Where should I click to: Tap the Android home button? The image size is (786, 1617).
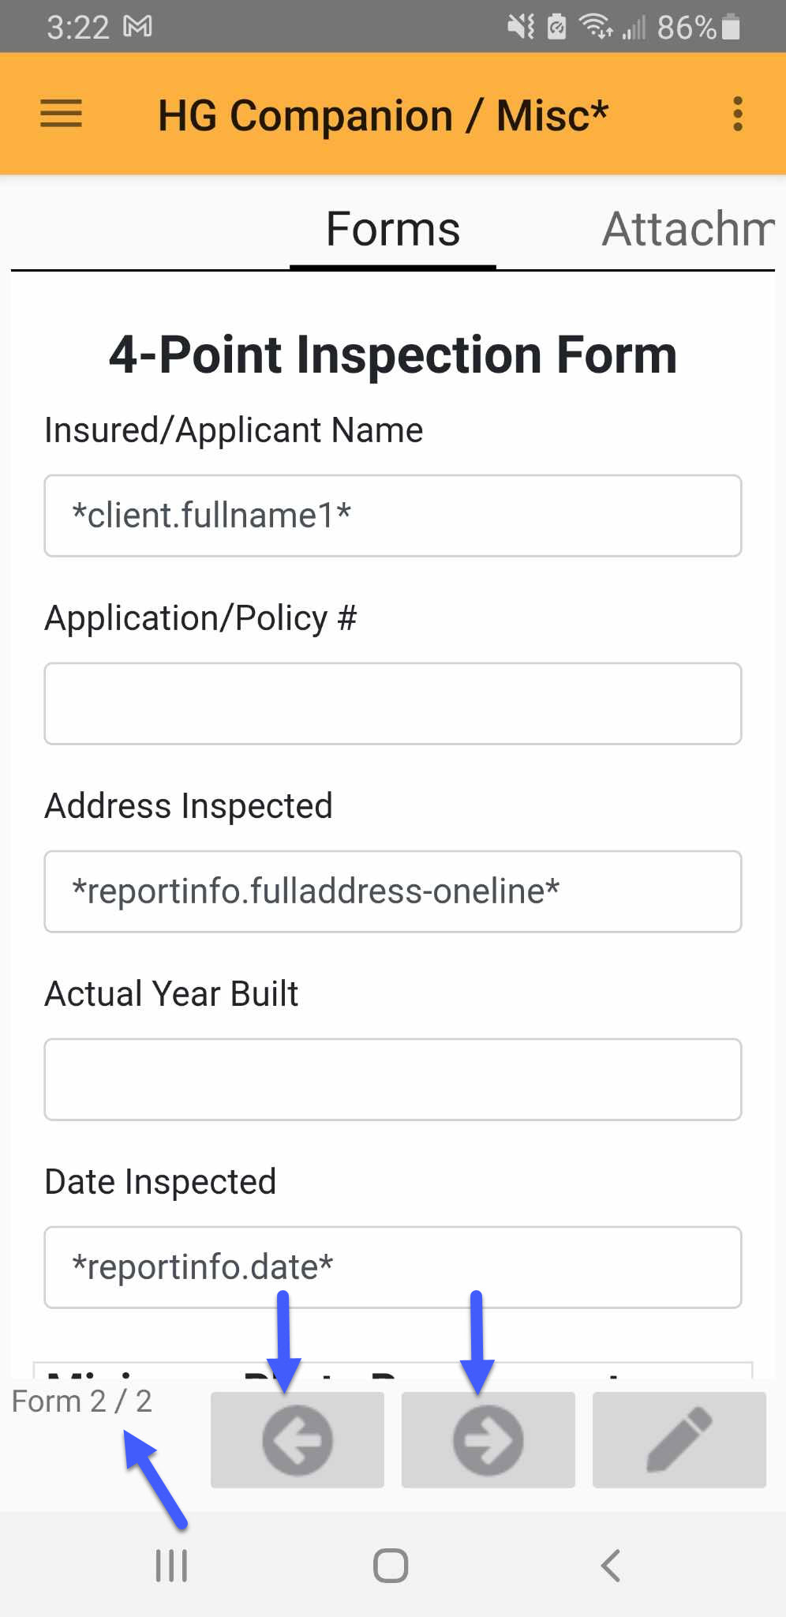[391, 1566]
